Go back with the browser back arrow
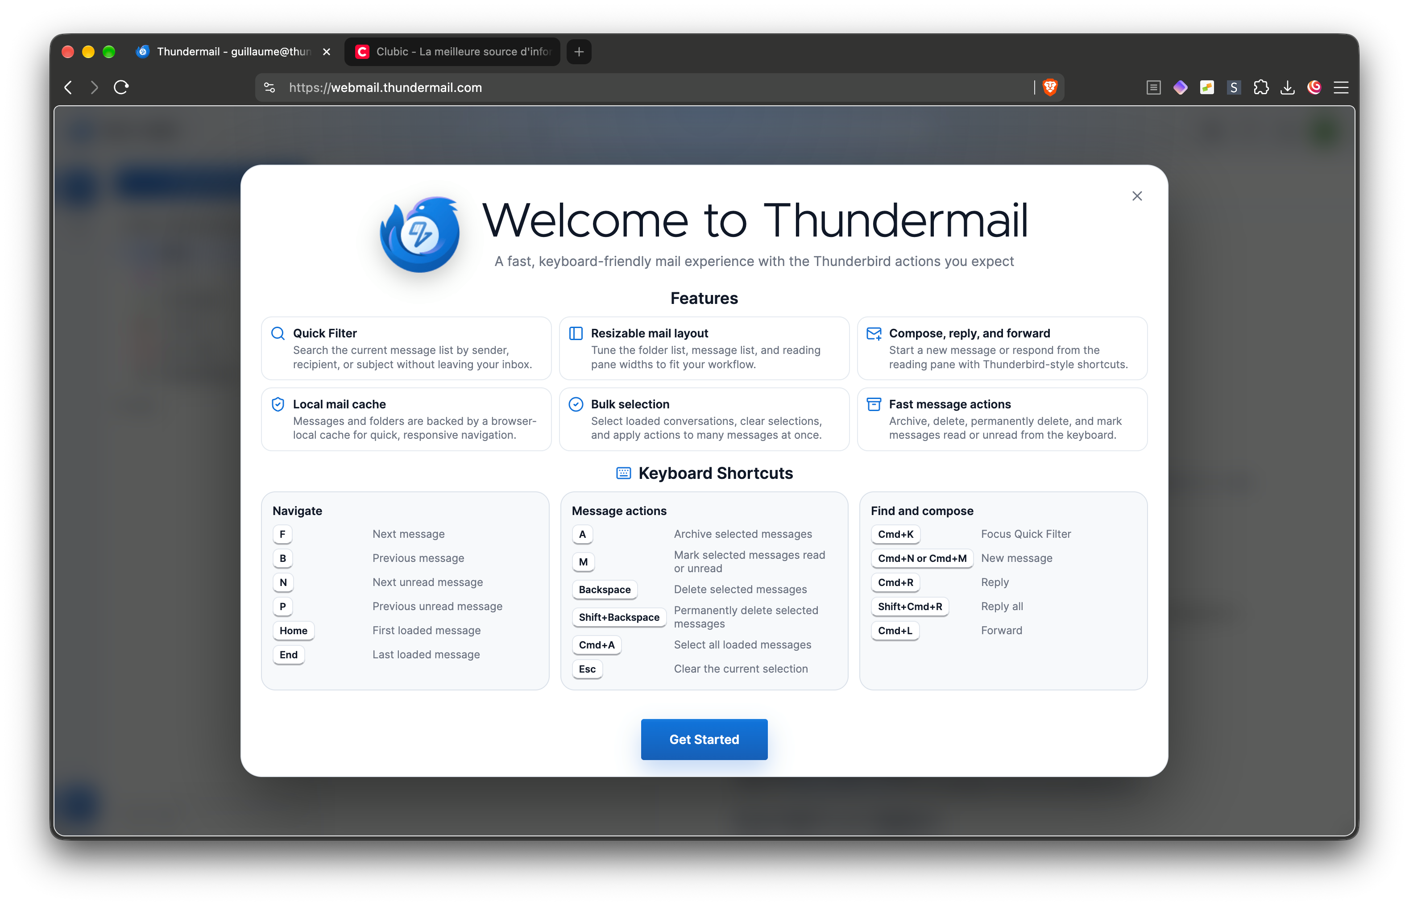This screenshot has width=1409, height=906. [68, 87]
